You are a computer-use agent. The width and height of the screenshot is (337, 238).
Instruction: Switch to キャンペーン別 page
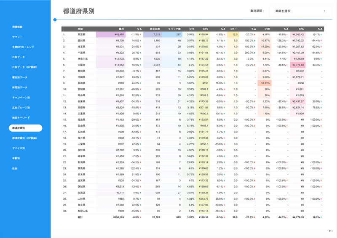[x=21, y=98]
